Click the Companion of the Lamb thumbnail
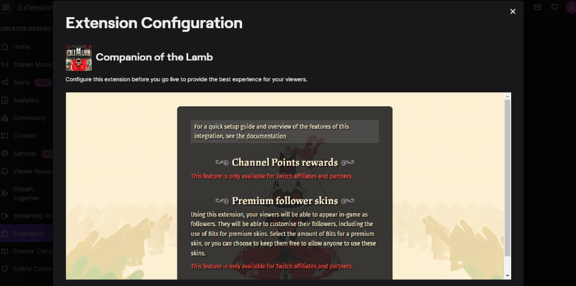Viewport: 576px width, 286px height. pyautogui.click(x=79, y=57)
